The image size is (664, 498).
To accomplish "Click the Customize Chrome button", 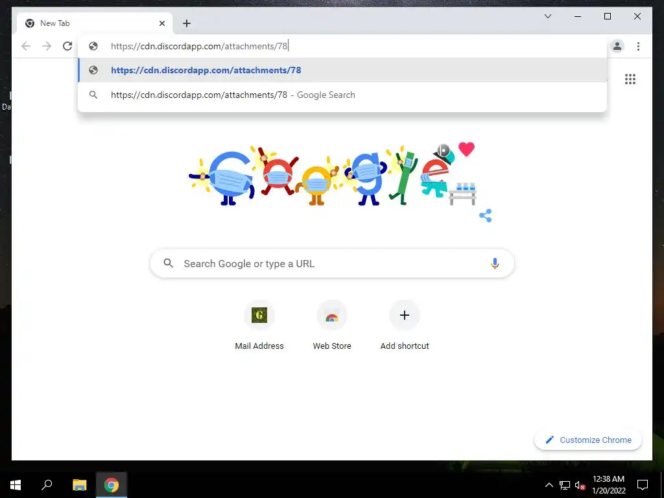I will click(x=588, y=440).
